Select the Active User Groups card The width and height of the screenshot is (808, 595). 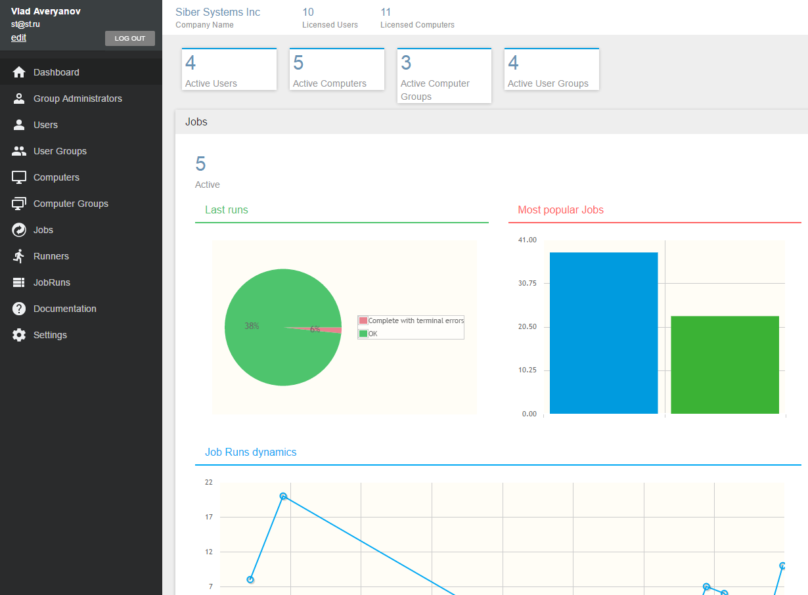(x=551, y=69)
